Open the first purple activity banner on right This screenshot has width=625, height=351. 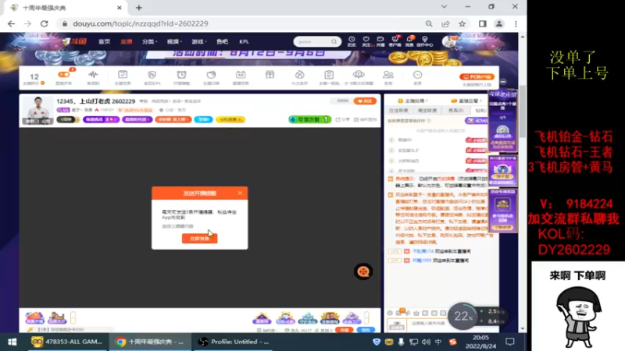click(x=502, y=120)
